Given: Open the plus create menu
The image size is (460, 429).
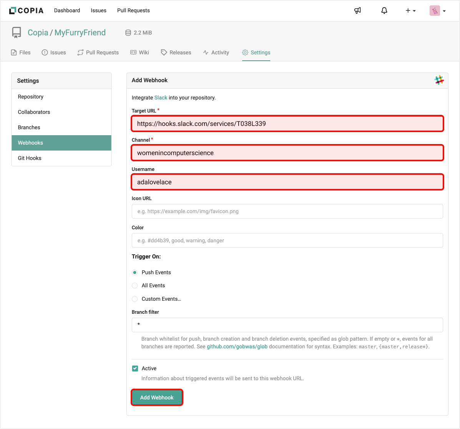Looking at the screenshot, I should point(410,10).
